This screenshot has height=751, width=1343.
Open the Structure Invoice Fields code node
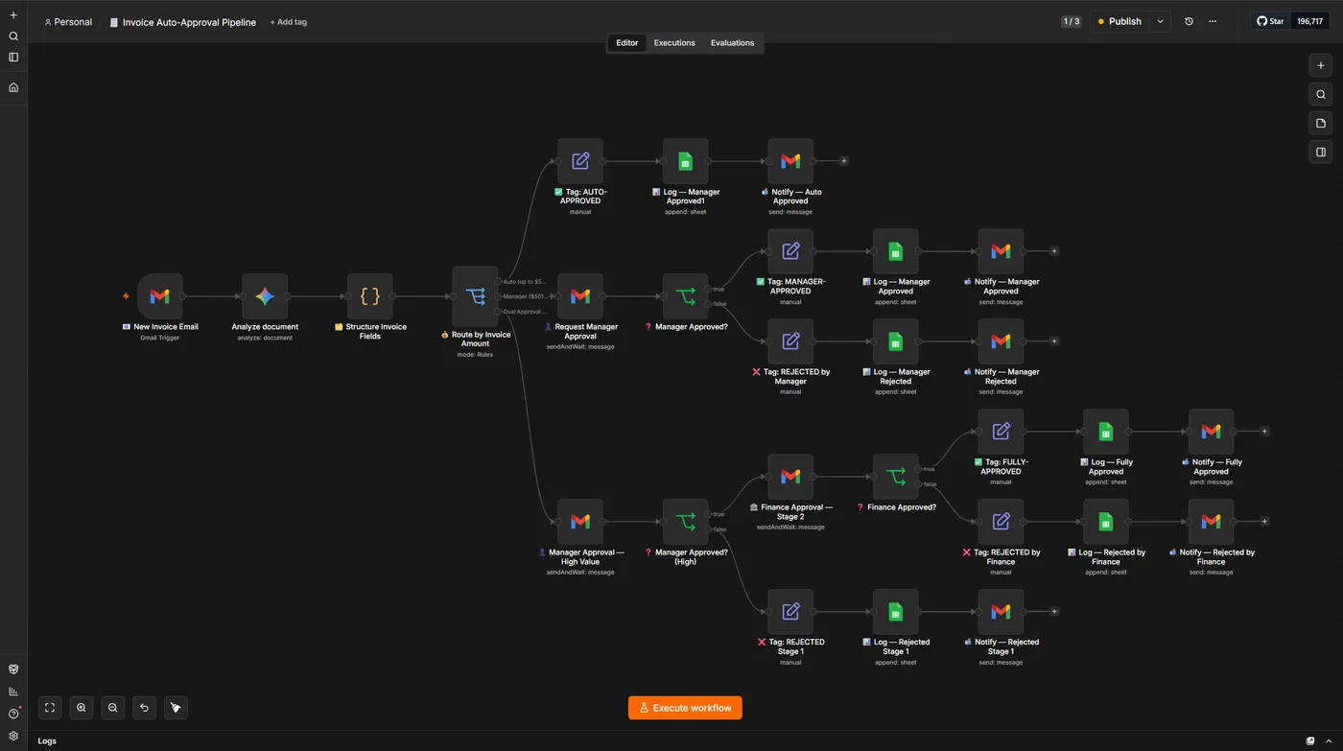[x=370, y=296]
